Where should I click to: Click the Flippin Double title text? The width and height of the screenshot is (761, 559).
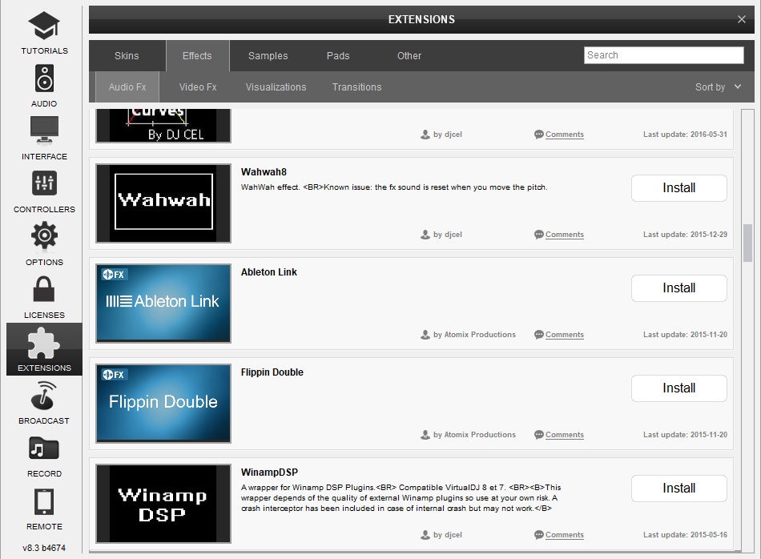click(272, 372)
